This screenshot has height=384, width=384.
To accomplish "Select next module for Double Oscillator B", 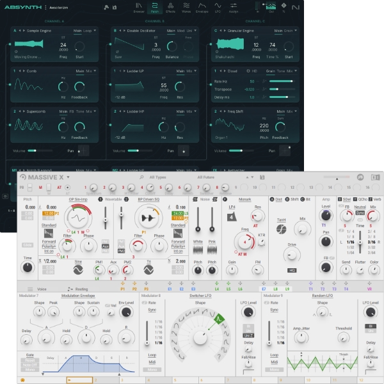I will click(124, 31).
